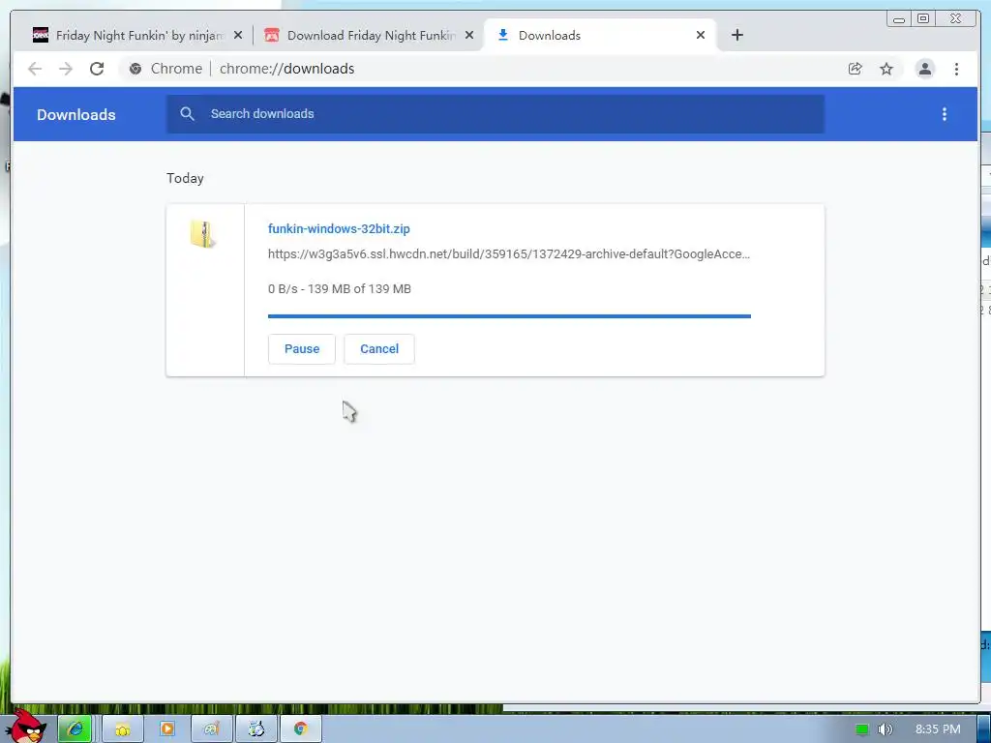Click the 8:35 PM taskbar clock
The height and width of the screenshot is (743, 991).
point(938,729)
